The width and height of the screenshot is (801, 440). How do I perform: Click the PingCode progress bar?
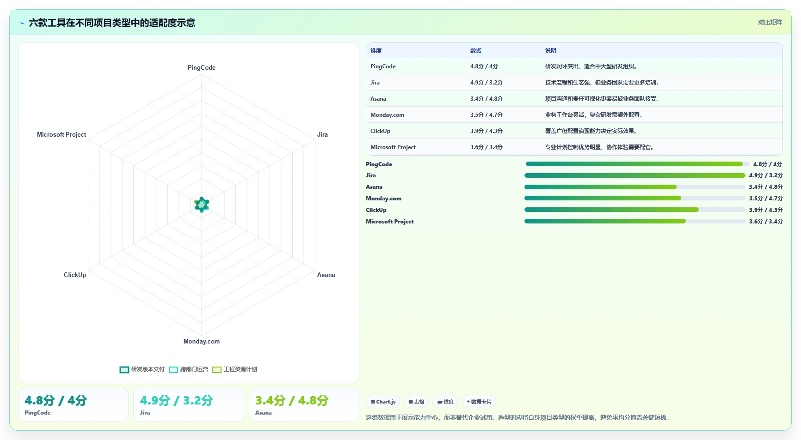pos(637,164)
